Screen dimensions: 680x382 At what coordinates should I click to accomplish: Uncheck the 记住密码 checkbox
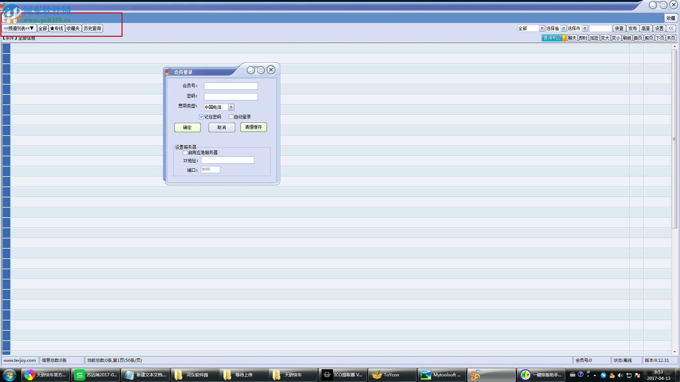pyautogui.click(x=201, y=117)
